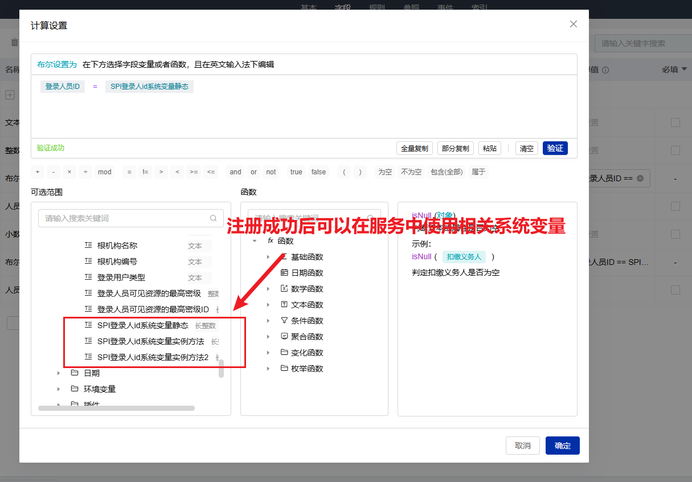
Task: Click the 可选范围 search input field
Action: pyautogui.click(x=125, y=218)
